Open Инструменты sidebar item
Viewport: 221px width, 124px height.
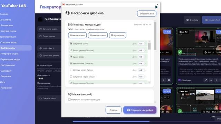click(7, 65)
